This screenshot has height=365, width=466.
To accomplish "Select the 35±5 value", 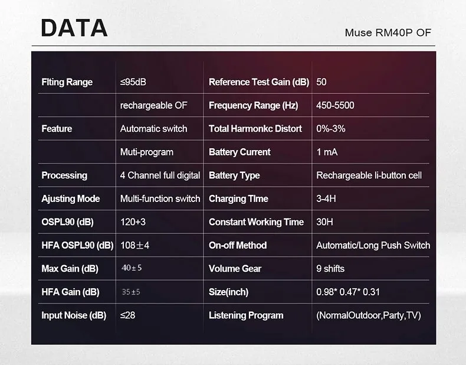I will [131, 292].
